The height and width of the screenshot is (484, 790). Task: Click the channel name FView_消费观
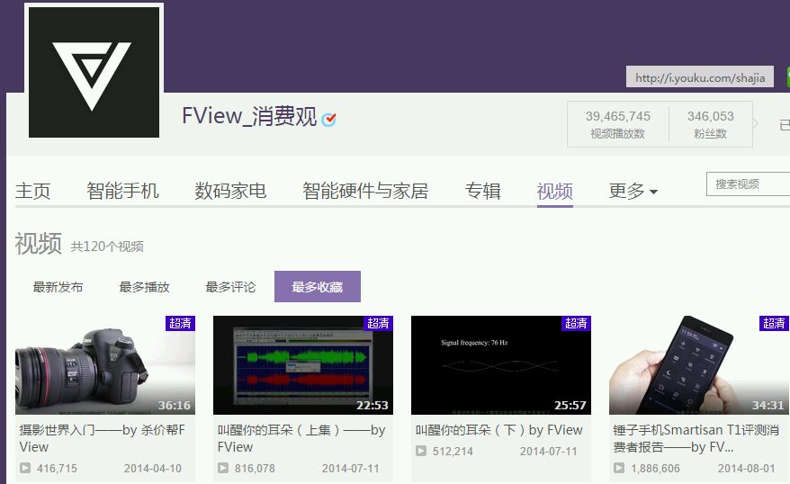[x=249, y=116]
